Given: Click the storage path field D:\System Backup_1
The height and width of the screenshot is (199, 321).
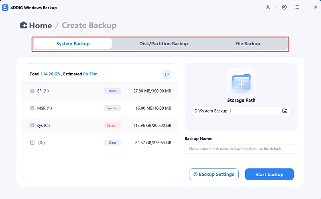Looking at the screenshot, I should 241,111.
